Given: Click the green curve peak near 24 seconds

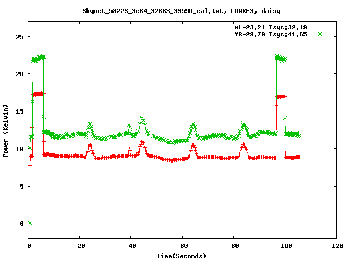Looking at the screenshot, I should click(90, 124).
